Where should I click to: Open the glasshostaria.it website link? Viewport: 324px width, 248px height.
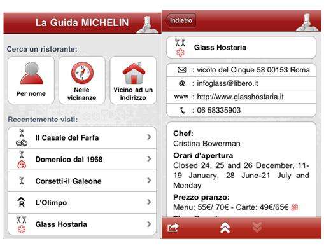tap(240, 97)
